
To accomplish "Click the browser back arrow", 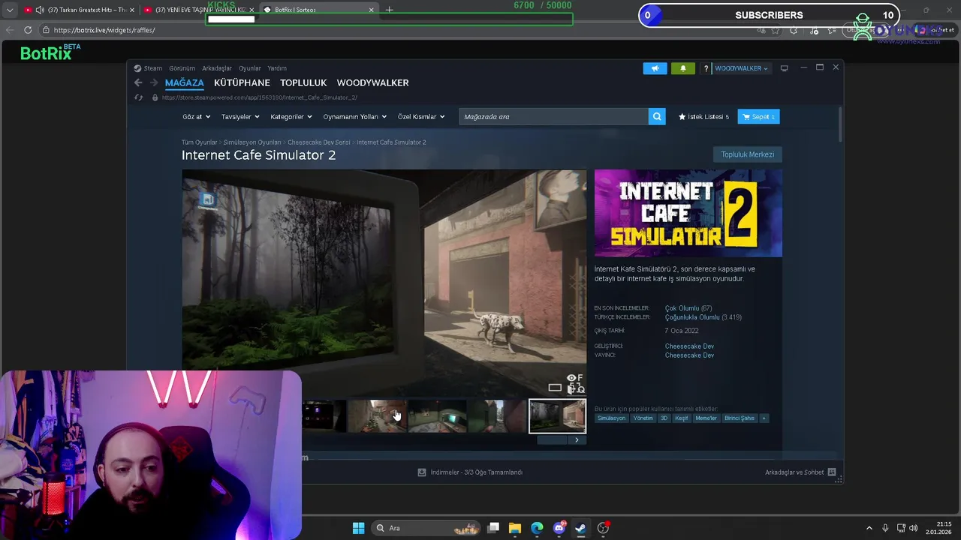I will coord(10,30).
